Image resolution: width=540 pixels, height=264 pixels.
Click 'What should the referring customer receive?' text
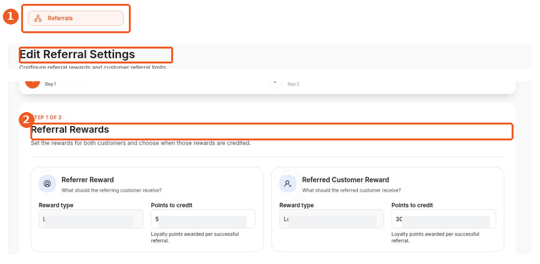(x=112, y=190)
